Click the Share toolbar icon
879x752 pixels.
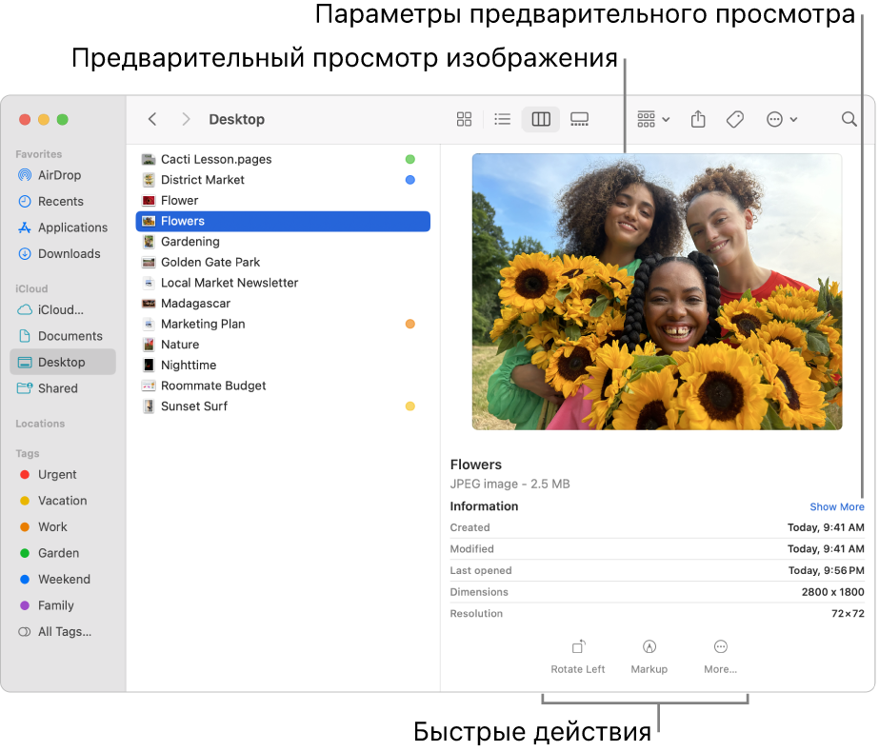698,119
